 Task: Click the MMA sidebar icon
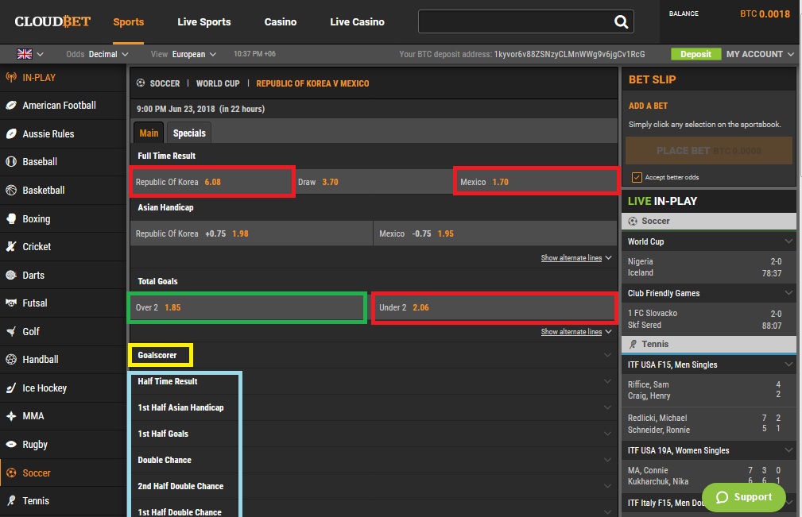[x=11, y=416]
